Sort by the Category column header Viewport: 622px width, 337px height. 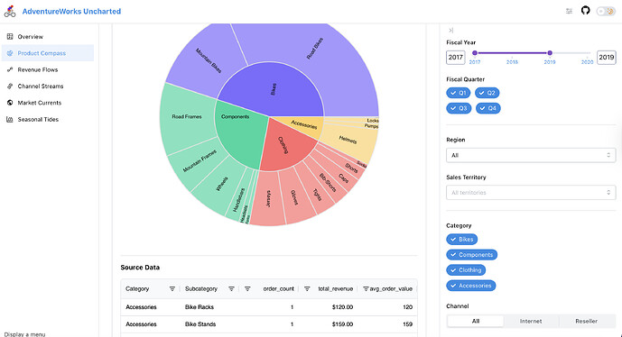[x=137, y=289]
